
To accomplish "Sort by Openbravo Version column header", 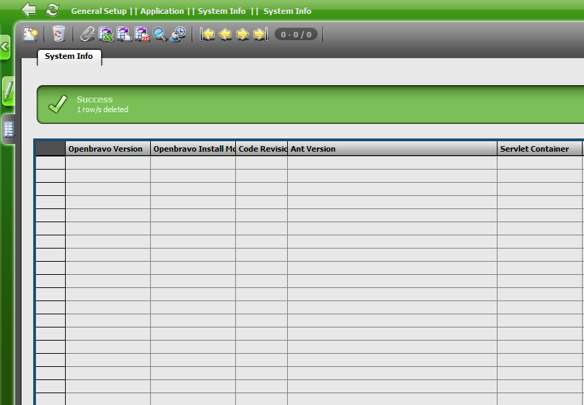I will 108,149.
